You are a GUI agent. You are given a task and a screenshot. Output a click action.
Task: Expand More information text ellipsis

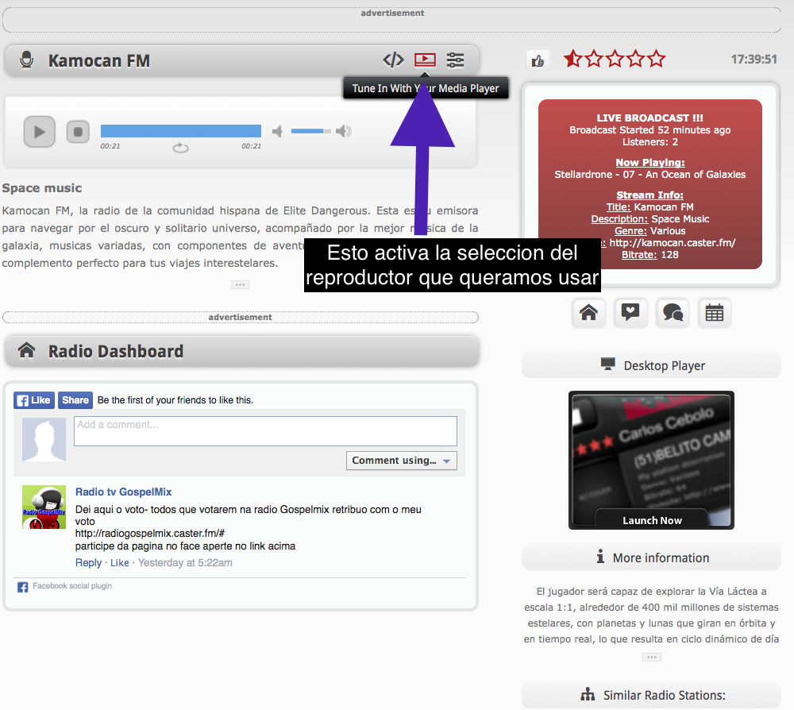[652, 658]
